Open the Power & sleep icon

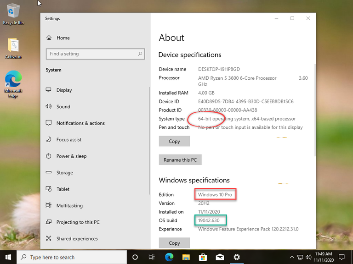[x=49, y=156]
